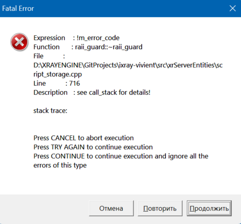The image size is (241, 224).
Task: Click the Function label text
Action: [46, 47]
